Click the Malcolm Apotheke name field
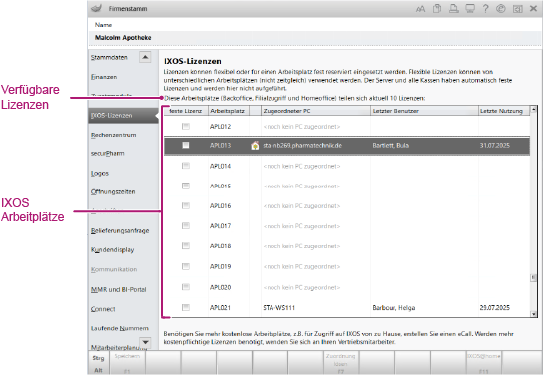 (x=314, y=38)
